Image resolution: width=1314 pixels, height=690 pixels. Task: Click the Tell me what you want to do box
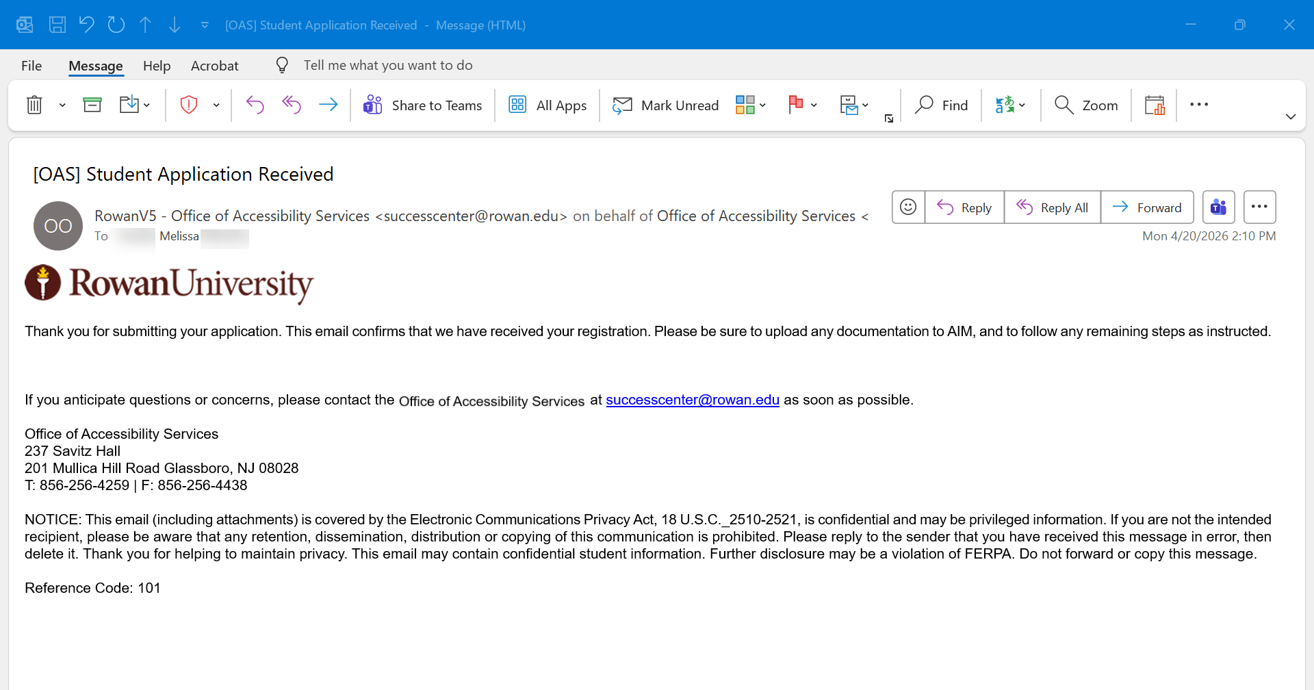[388, 65]
